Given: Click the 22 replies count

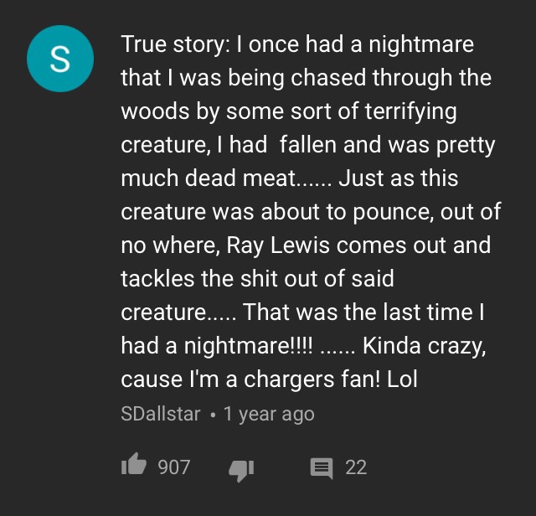Looking at the screenshot, I should [356, 467].
